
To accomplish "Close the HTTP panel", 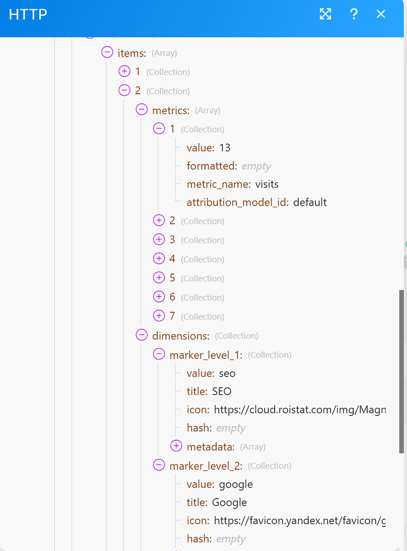I will (x=381, y=14).
